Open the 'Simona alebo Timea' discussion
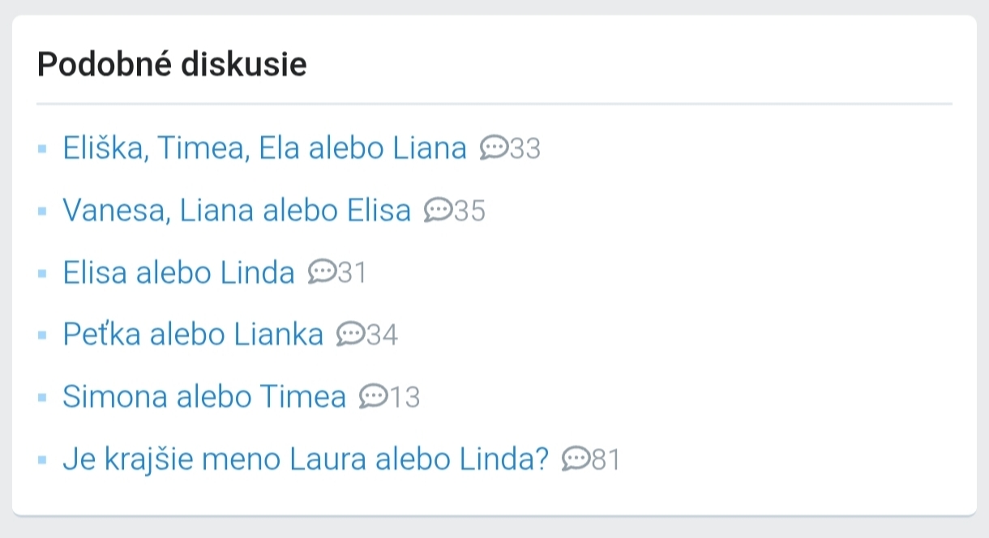Image resolution: width=989 pixels, height=538 pixels. pos(204,397)
